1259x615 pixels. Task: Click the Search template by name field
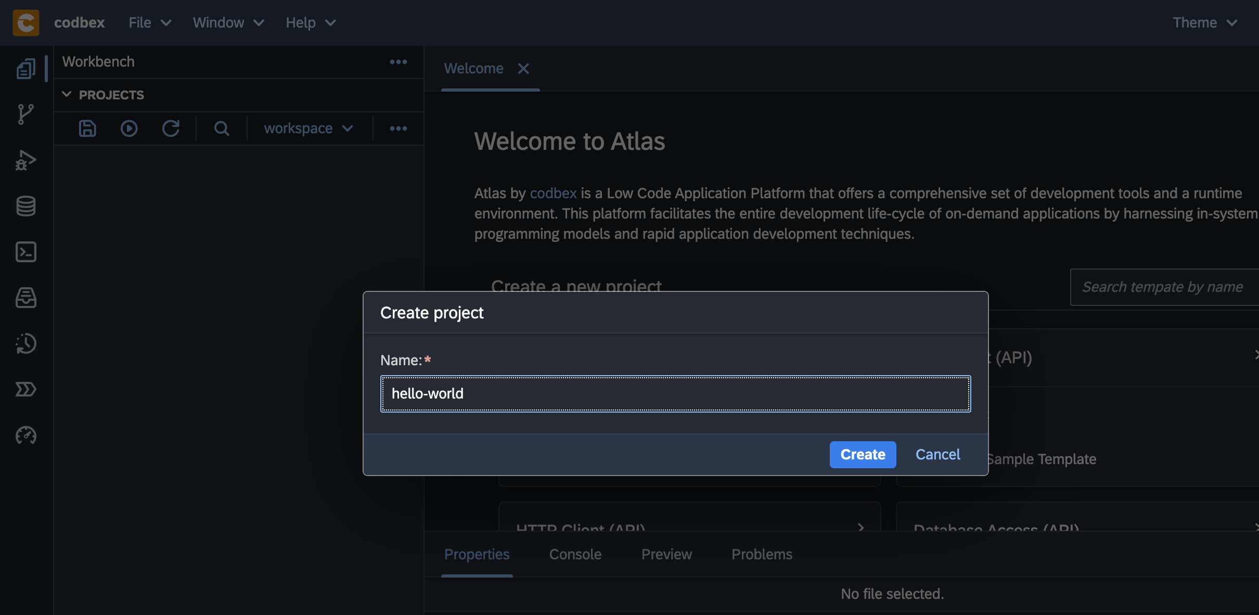pos(1164,287)
